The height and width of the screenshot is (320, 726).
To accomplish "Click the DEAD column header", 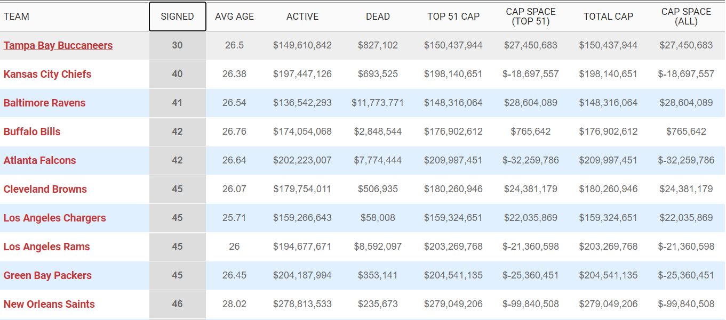I will tap(378, 17).
